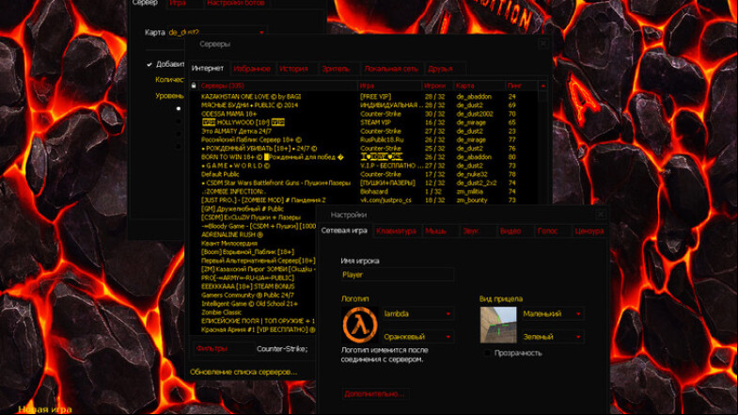Viewport: 738px width, 415px height.
Task: Select the G A M E W O R L D server
Action: pyautogui.click(x=362, y=166)
